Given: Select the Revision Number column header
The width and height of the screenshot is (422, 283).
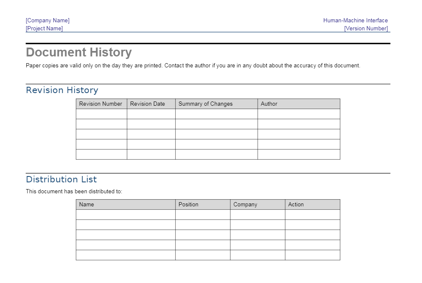Looking at the screenshot, I should pyautogui.click(x=101, y=104).
